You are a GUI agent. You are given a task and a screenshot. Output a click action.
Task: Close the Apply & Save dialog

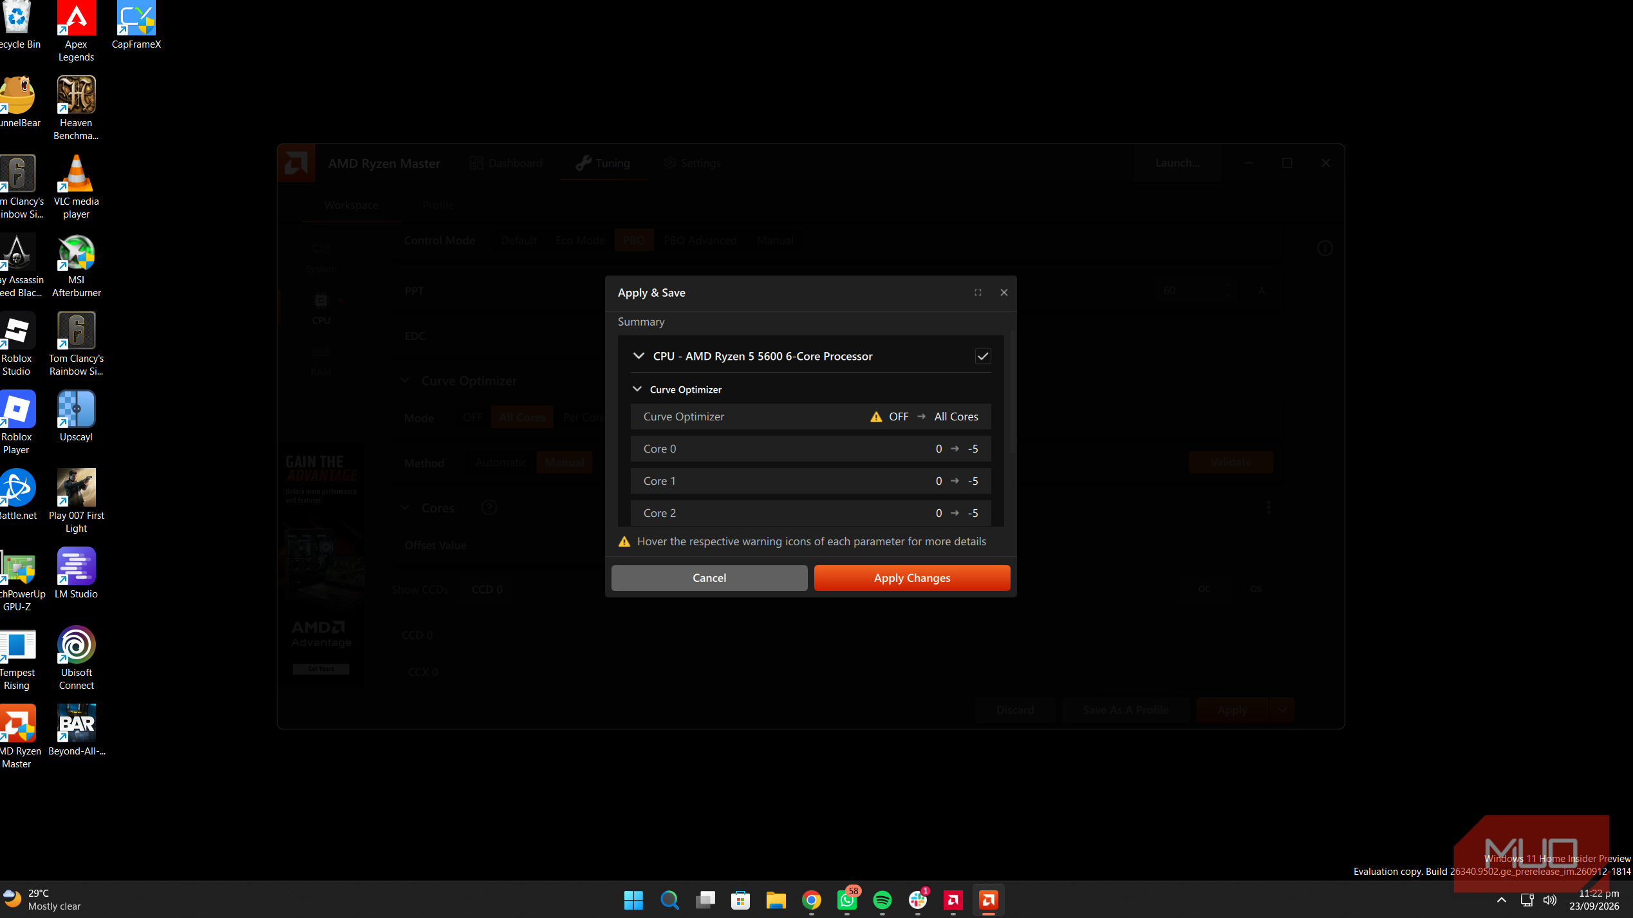click(x=1003, y=292)
